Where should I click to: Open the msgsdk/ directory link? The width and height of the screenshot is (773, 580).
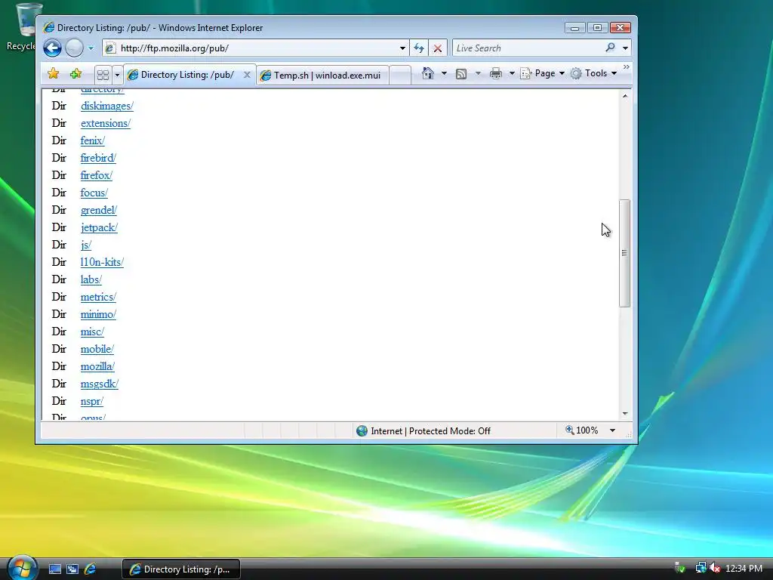coord(100,384)
